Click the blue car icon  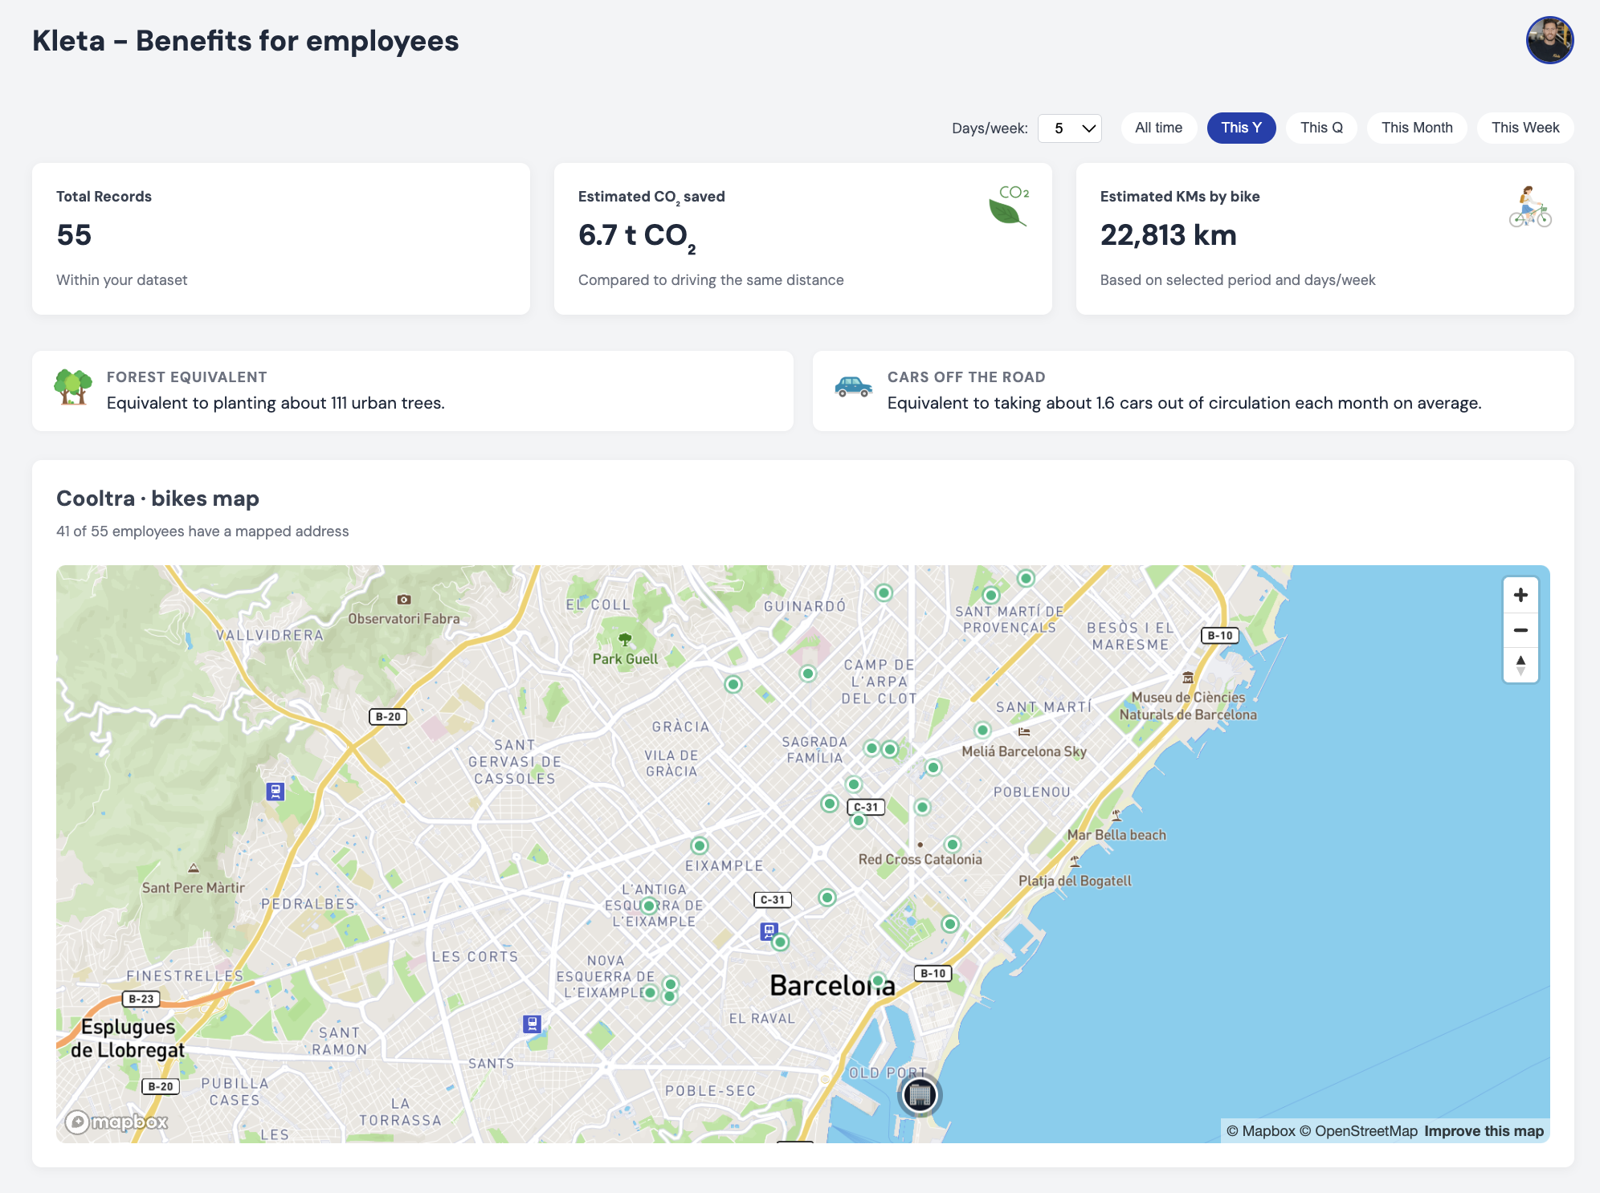click(853, 387)
